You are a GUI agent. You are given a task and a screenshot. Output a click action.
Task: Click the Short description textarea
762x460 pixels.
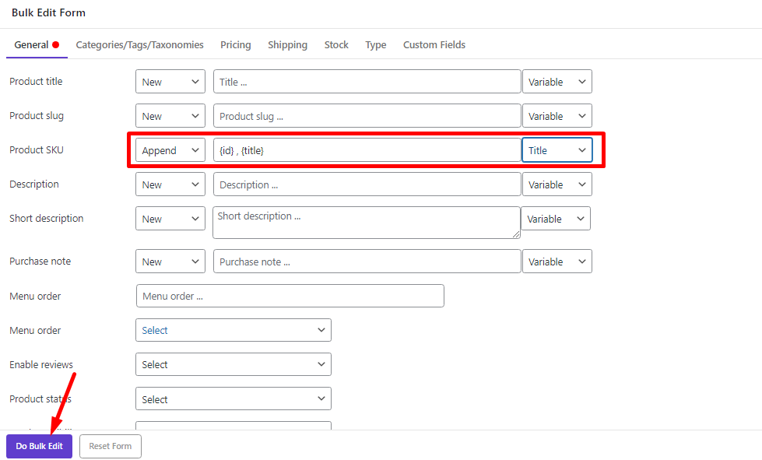click(x=367, y=222)
